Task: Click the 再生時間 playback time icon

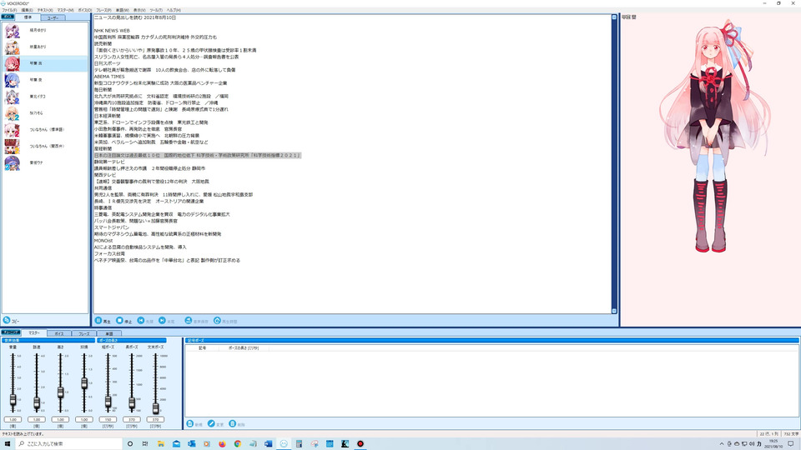Action: pyautogui.click(x=217, y=320)
